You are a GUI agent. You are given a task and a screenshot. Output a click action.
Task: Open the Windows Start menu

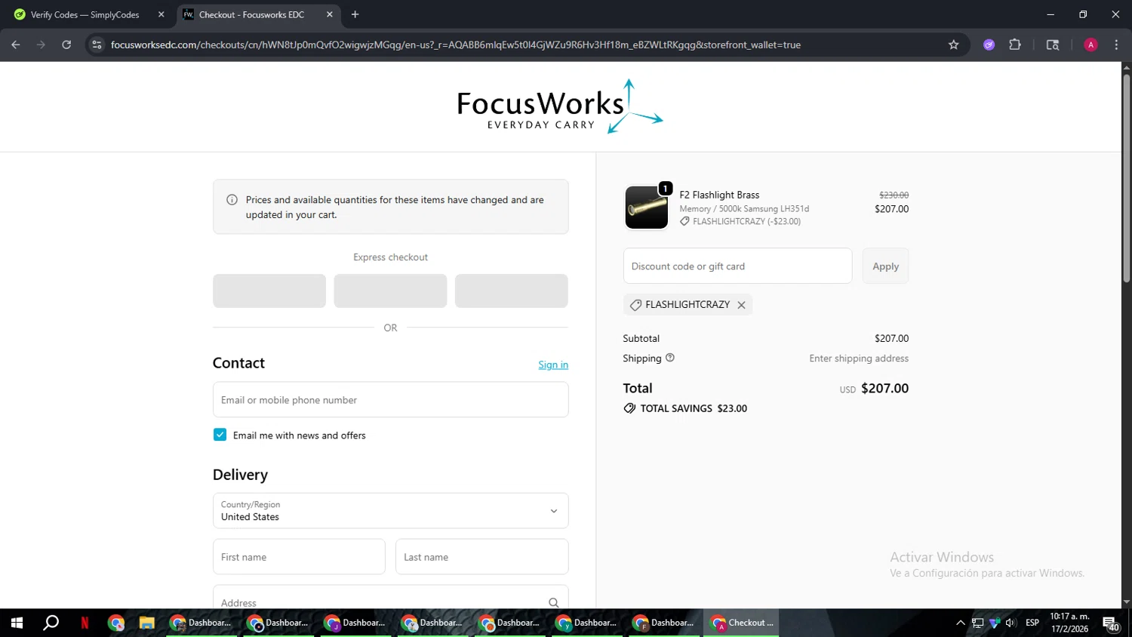click(17, 623)
